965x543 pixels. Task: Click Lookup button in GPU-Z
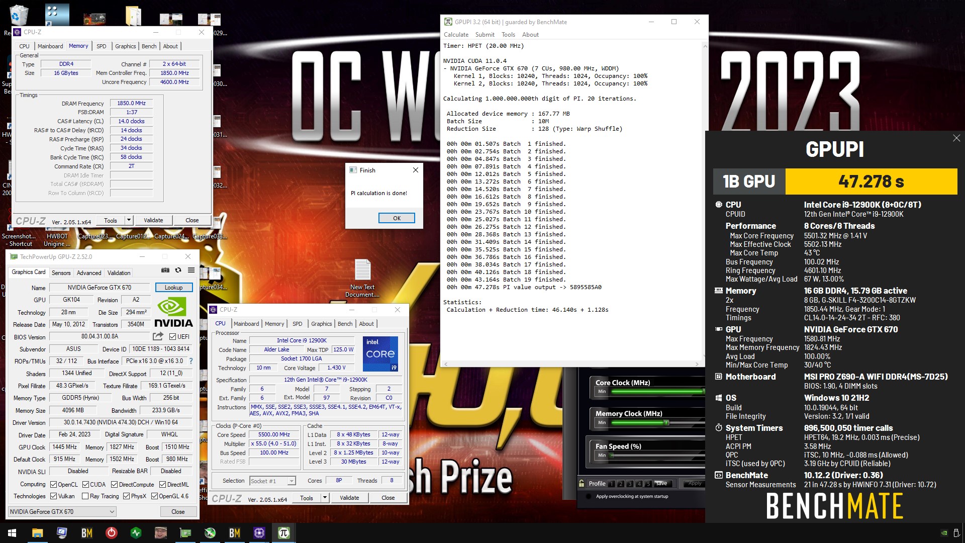173,288
